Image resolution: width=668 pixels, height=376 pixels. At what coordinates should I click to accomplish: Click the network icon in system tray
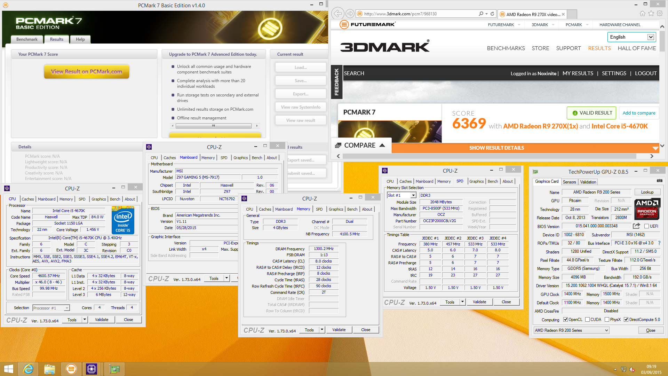click(623, 370)
